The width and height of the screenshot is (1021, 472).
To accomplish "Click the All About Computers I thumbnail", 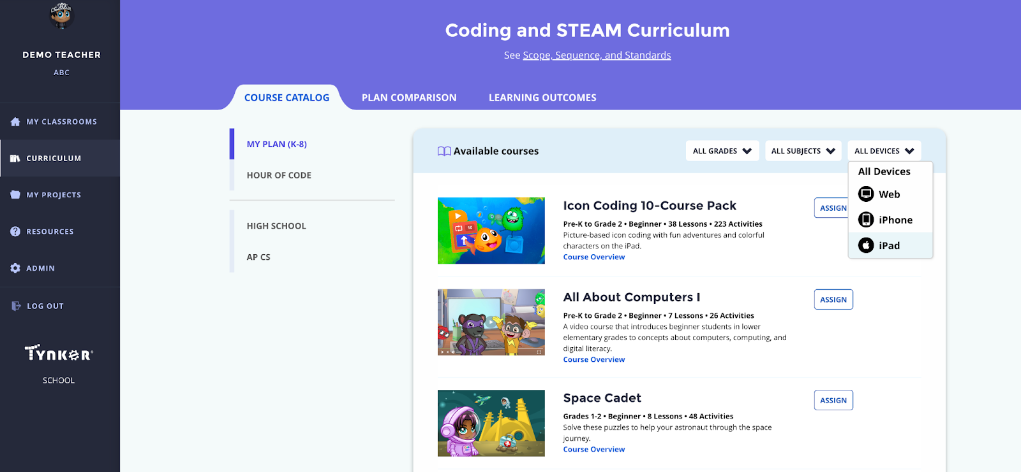I will pyautogui.click(x=491, y=322).
